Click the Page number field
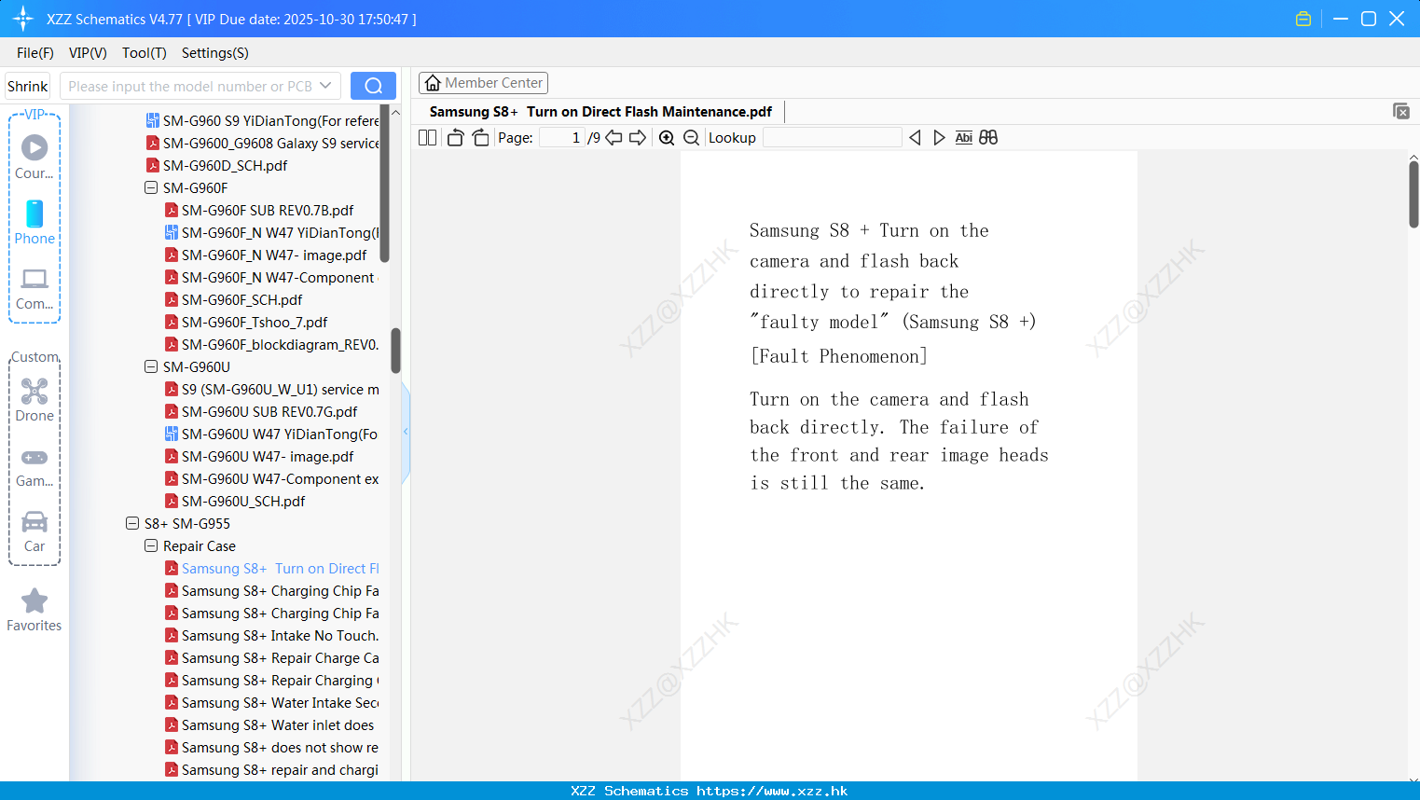 coord(562,138)
